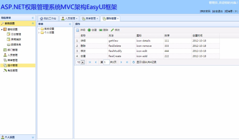Click the wrench icon beside 系统设置 header

pos(2,23)
